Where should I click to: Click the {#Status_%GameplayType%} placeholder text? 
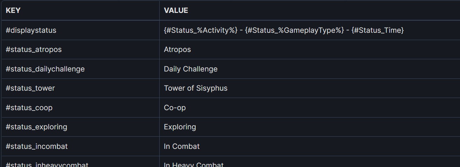(x=294, y=30)
